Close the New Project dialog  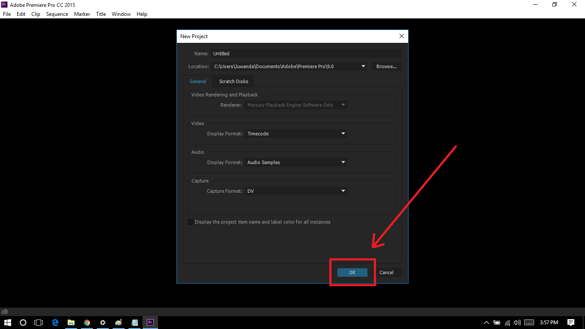[x=402, y=36]
